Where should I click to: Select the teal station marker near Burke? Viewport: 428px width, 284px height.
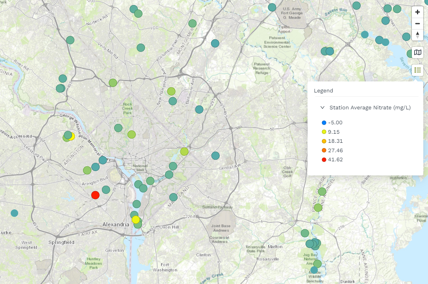[15, 213]
